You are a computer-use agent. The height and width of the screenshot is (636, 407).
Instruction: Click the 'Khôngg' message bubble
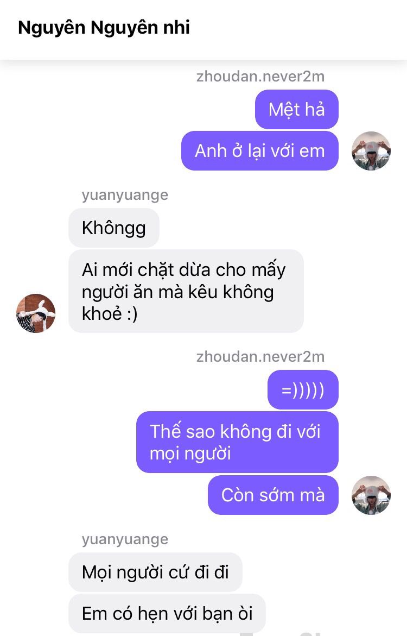114,228
